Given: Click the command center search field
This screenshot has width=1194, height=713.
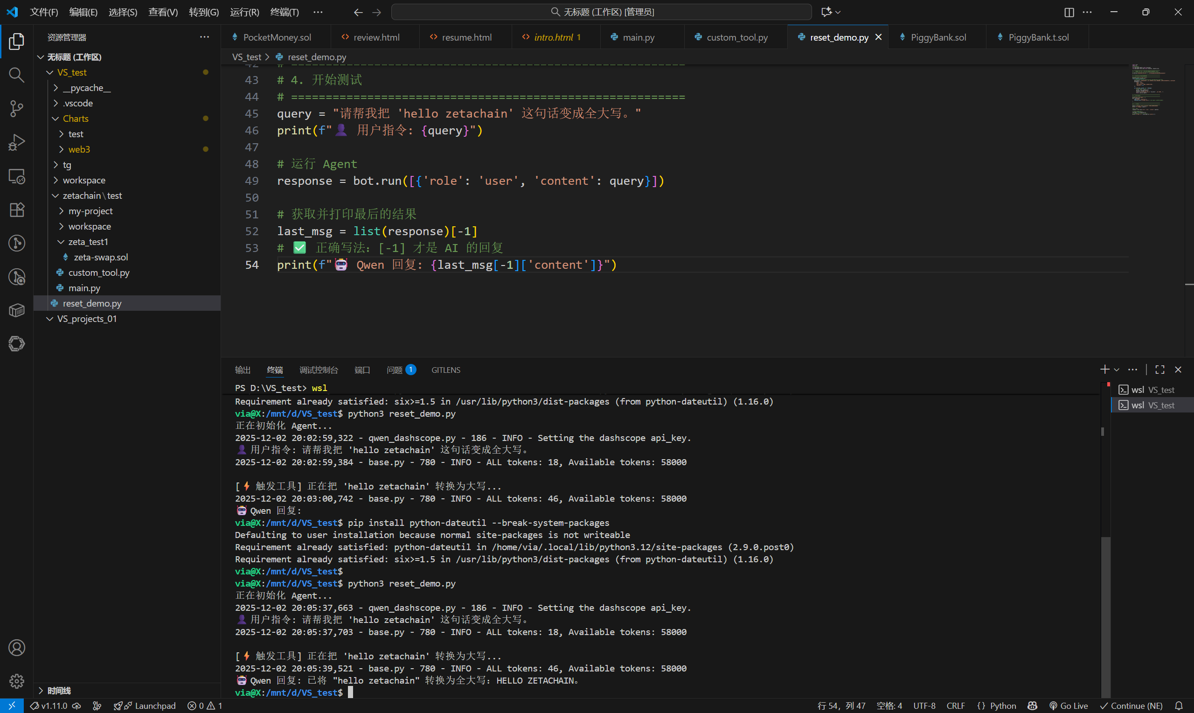Looking at the screenshot, I should tap(602, 12).
